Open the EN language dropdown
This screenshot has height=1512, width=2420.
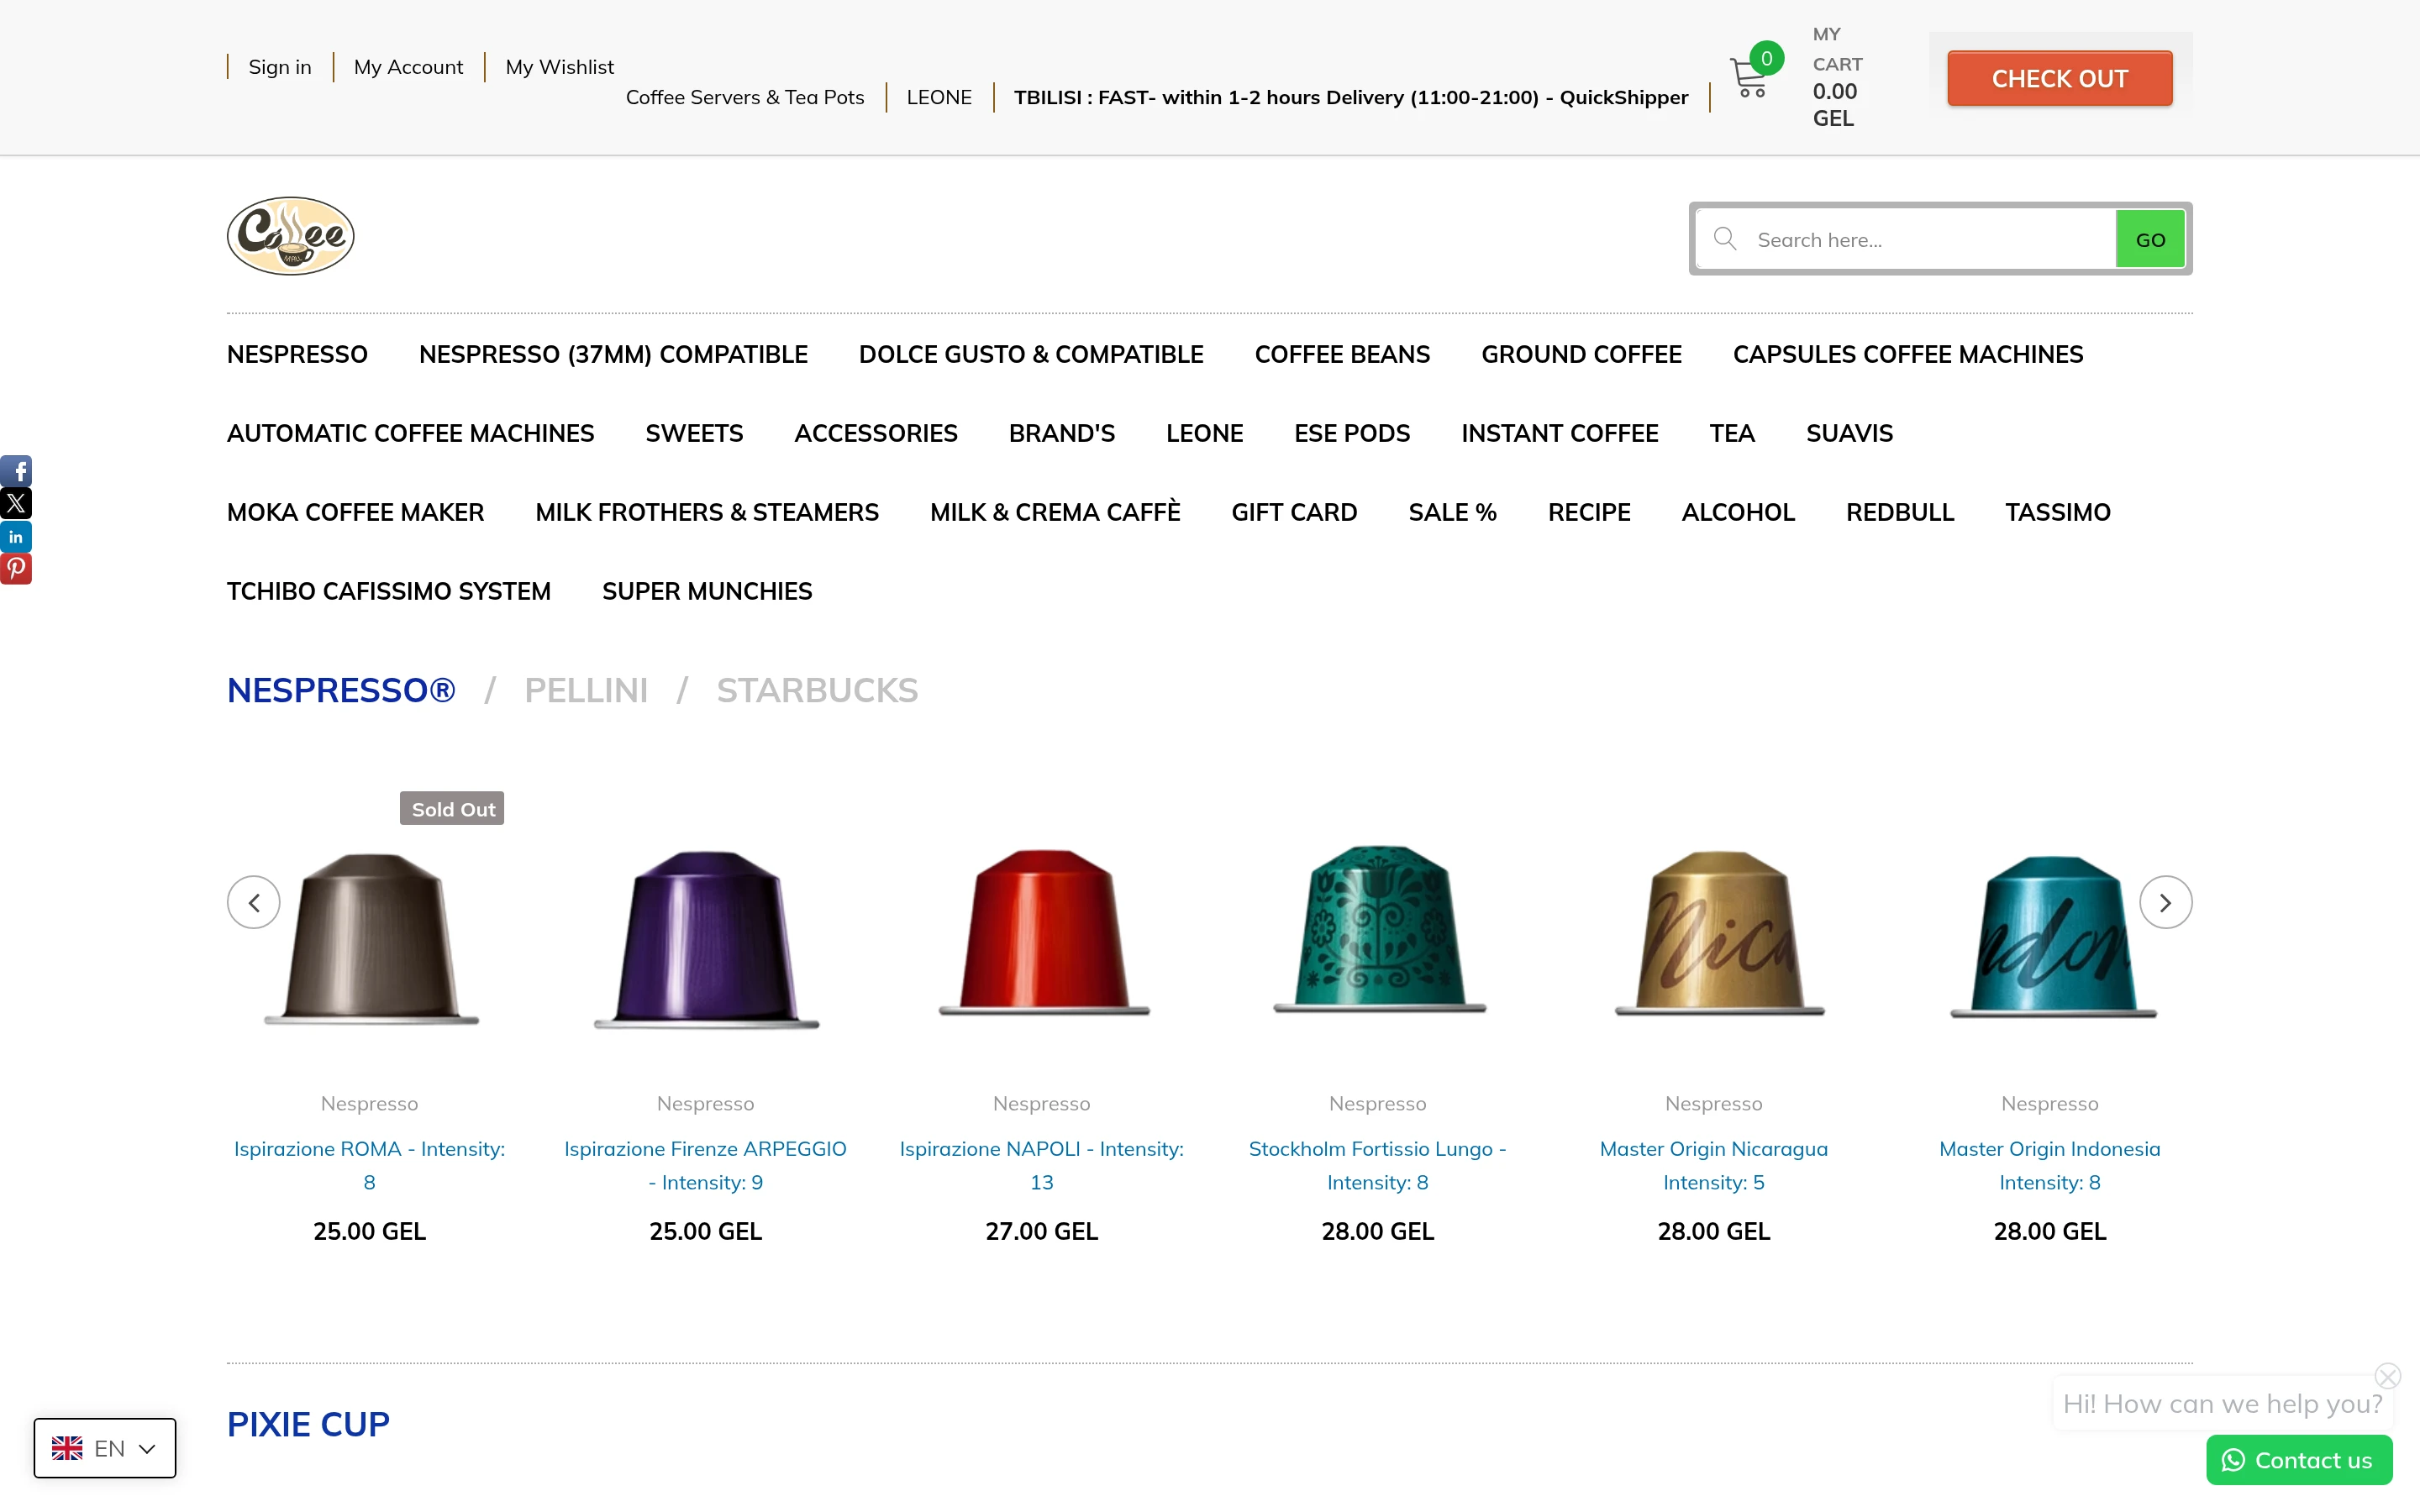tap(105, 1447)
